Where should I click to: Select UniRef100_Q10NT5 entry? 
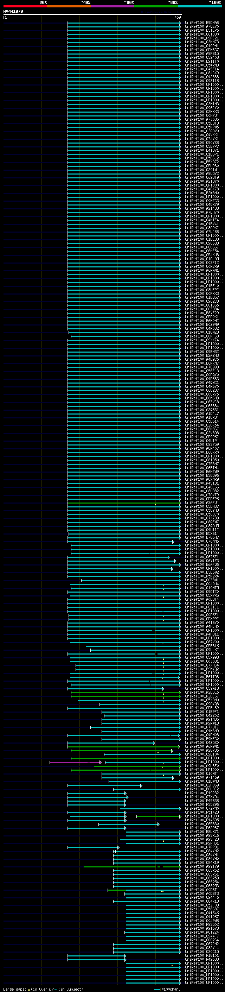202,588
